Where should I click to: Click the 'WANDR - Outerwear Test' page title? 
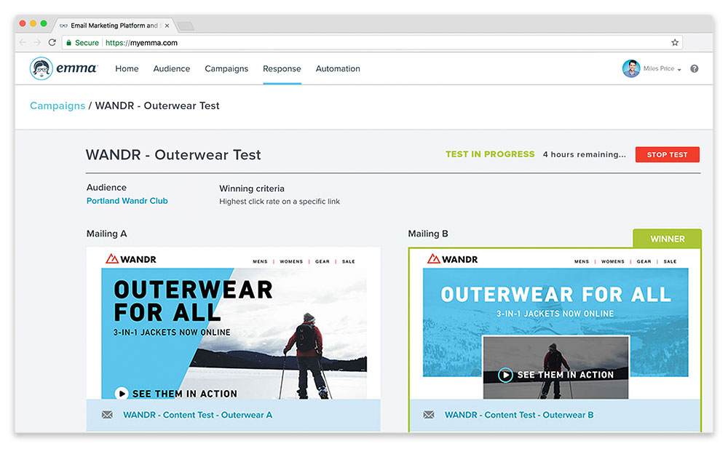pyautogui.click(x=173, y=154)
